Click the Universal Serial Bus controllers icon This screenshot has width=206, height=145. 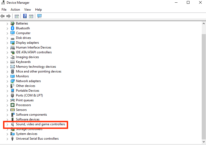(x=13, y=139)
